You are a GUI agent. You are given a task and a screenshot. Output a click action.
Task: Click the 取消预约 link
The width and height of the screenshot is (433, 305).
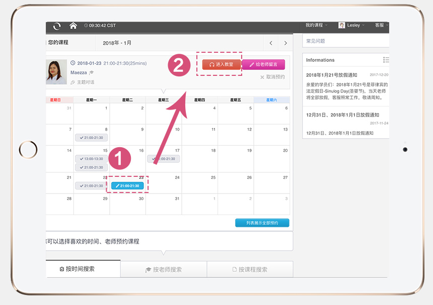[x=272, y=77]
